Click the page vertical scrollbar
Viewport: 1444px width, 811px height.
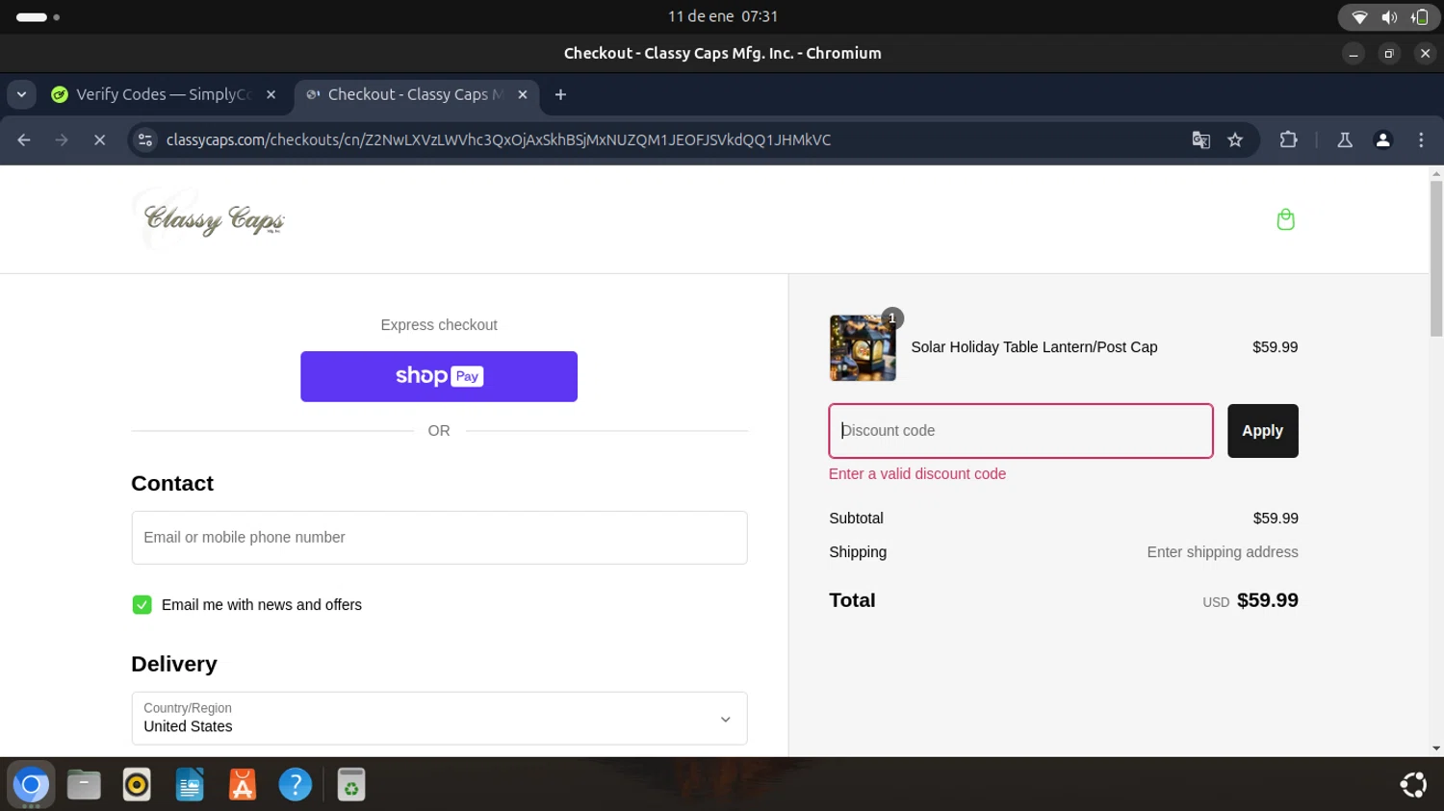(x=1436, y=260)
